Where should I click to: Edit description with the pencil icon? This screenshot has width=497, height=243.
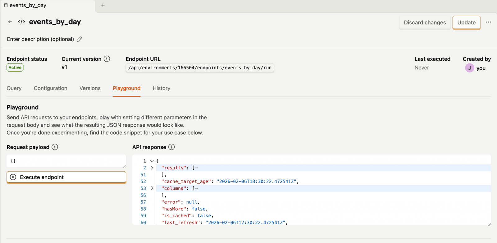click(x=80, y=39)
